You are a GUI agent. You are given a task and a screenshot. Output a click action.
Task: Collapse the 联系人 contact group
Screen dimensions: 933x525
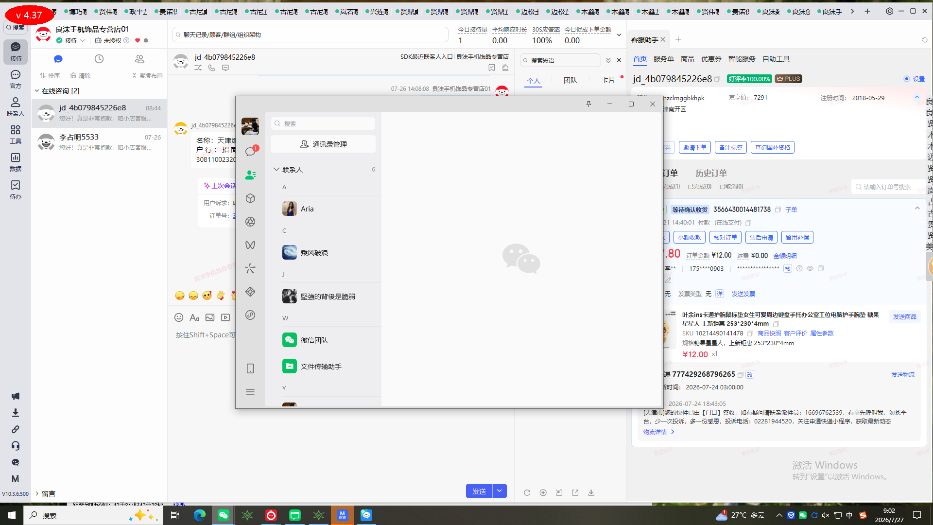[276, 169]
